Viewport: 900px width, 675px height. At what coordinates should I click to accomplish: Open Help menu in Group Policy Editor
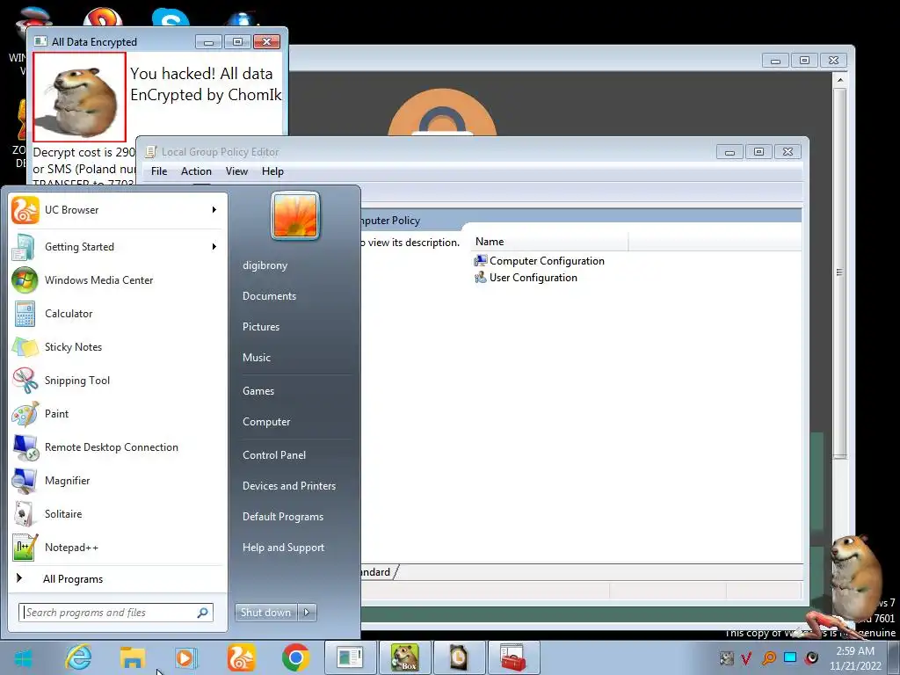coord(272,171)
